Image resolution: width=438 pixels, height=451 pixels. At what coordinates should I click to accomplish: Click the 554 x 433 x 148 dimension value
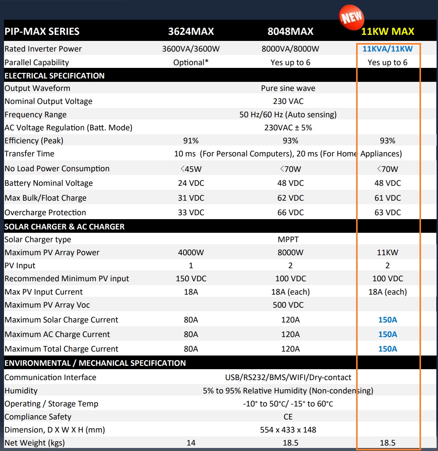(288, 430)
